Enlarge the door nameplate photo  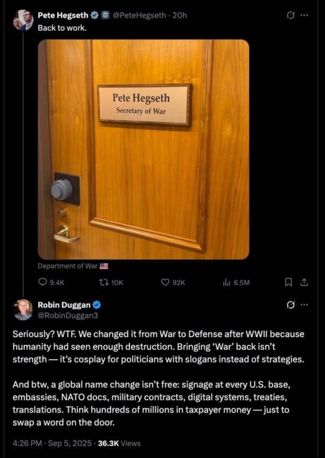[143, 149]
